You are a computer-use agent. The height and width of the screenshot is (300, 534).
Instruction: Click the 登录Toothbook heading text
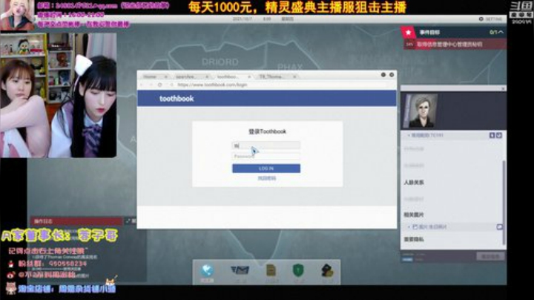click(267, 131)
